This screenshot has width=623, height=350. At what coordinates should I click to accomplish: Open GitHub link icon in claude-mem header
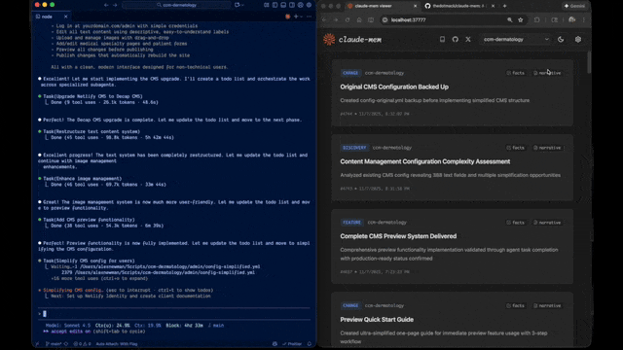tap(455, 39)
